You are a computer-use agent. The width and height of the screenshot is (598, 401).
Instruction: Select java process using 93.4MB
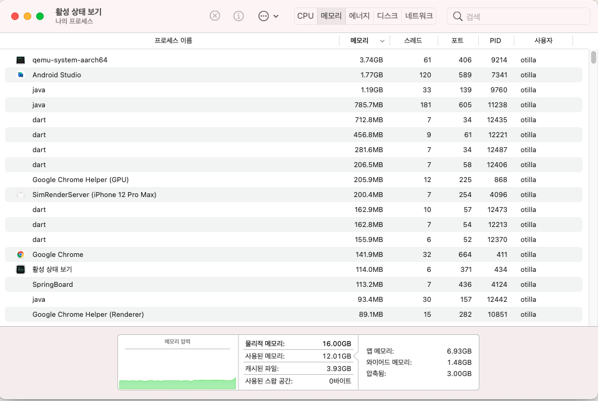click(x=293, y=299)
